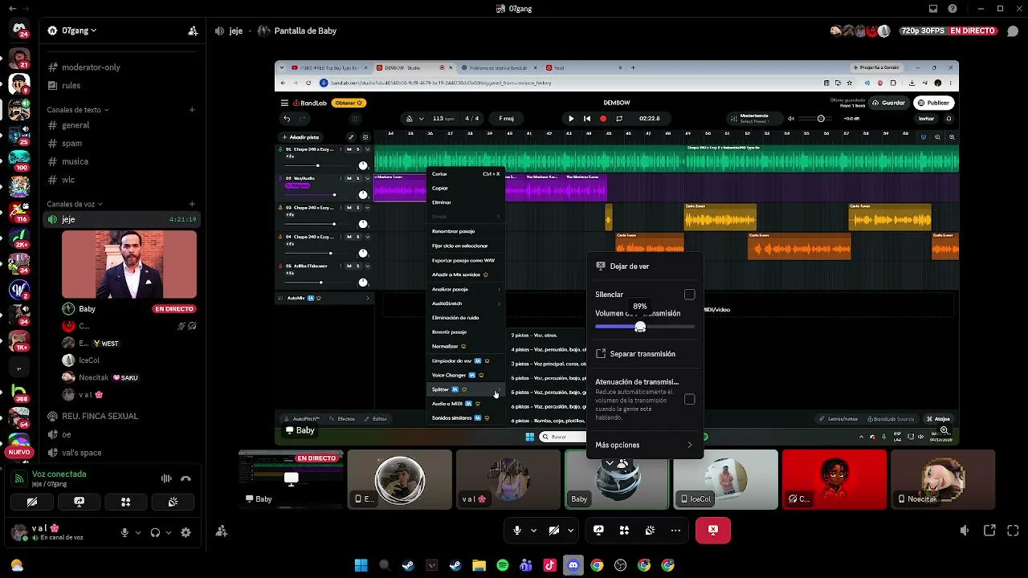Click share screen in the call control bar
The image size is (1028, 578).
(598, 530)
